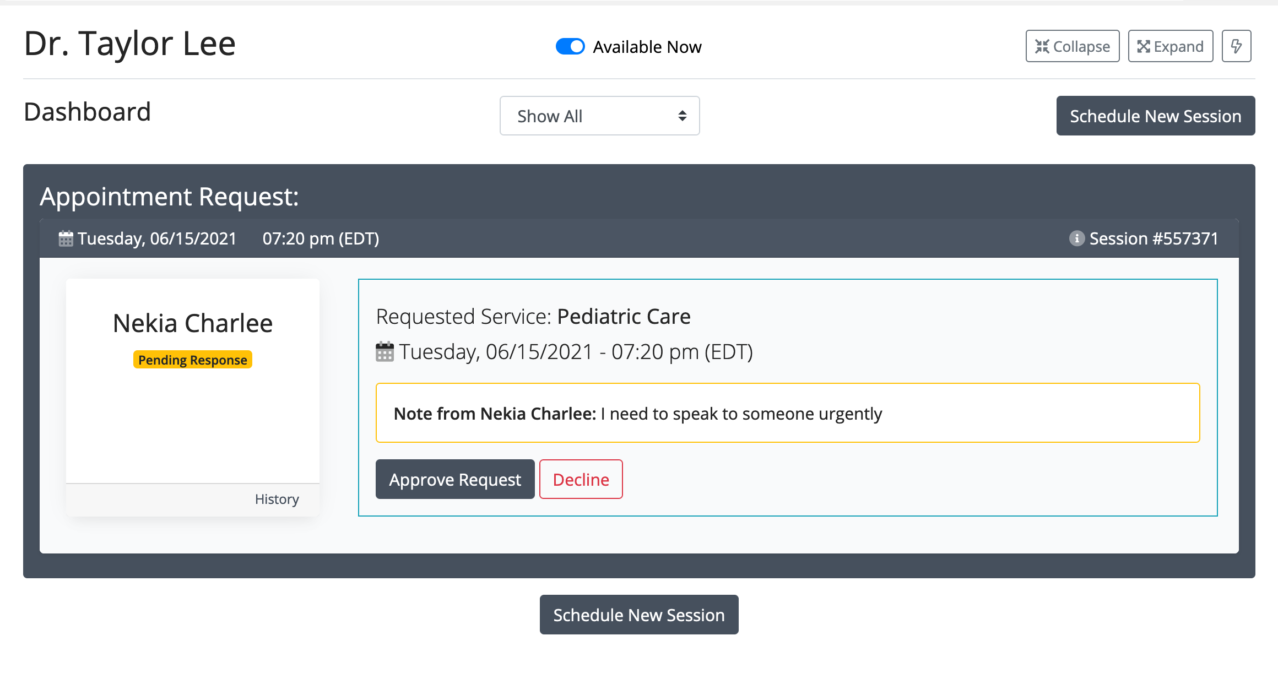1278x695 pixels.
Task: Click the session info icon
Action: pos(1076,238)
